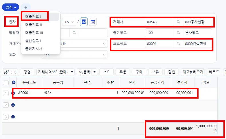Expand the 거래내역보기(판매) arrow dropdown
Image resolution: width=226 pixels, height=139 pixels.
point(72,72)
